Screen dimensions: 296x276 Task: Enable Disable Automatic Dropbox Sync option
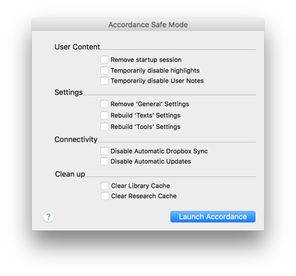104,151
